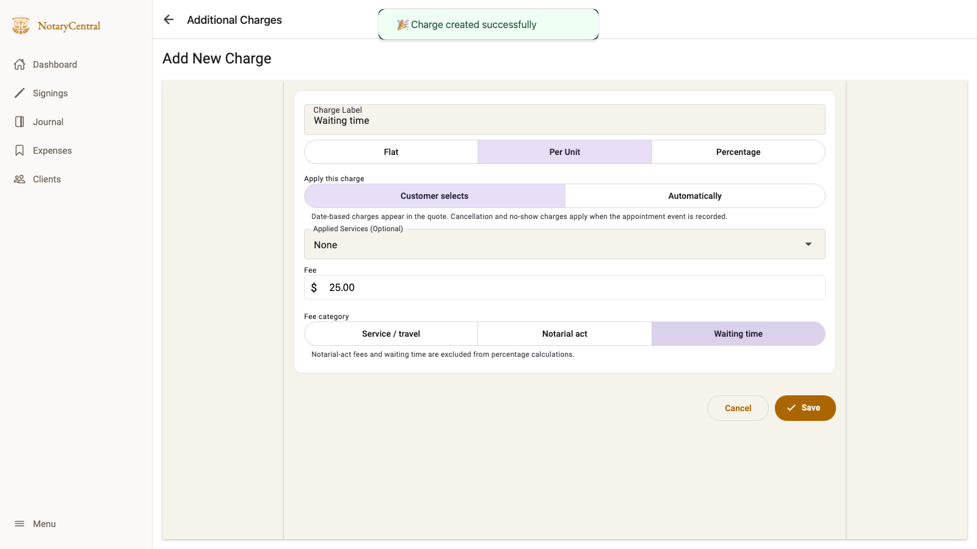This screenshot has height=549, width=977.
Task: Click the Charge created successfully notification
Action: 488,24
